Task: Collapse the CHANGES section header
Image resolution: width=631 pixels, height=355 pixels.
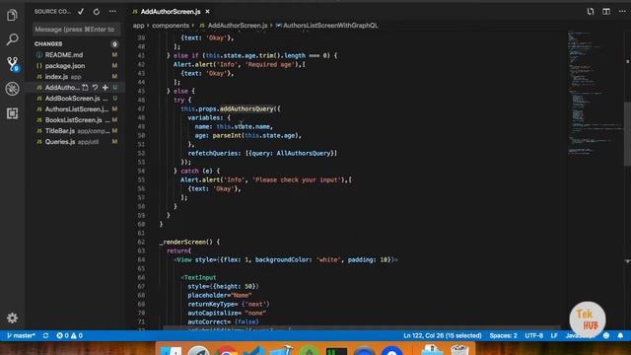Action: (x=48, y=43)
